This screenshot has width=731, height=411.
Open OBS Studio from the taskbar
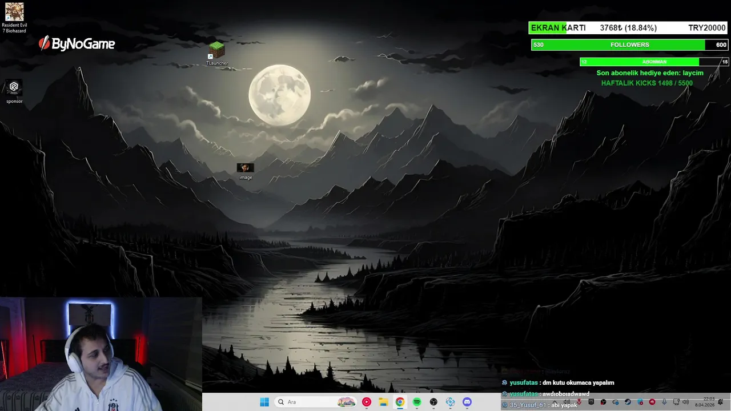433,402
